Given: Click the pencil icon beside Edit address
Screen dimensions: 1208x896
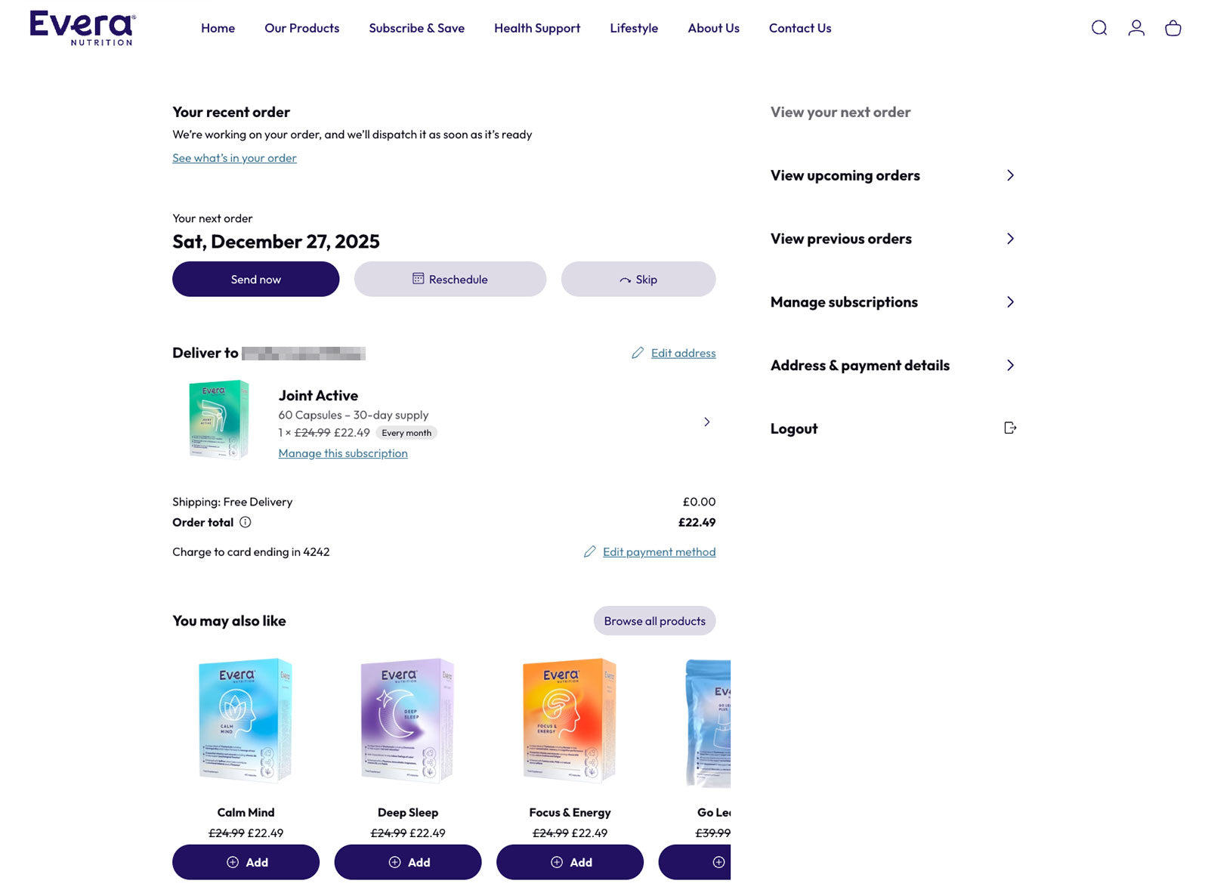Looking at the screenshot, I should tap(638, 353).
